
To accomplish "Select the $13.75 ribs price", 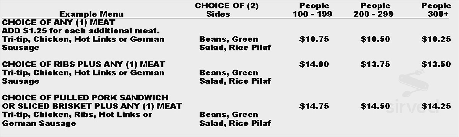I will 375,64.
